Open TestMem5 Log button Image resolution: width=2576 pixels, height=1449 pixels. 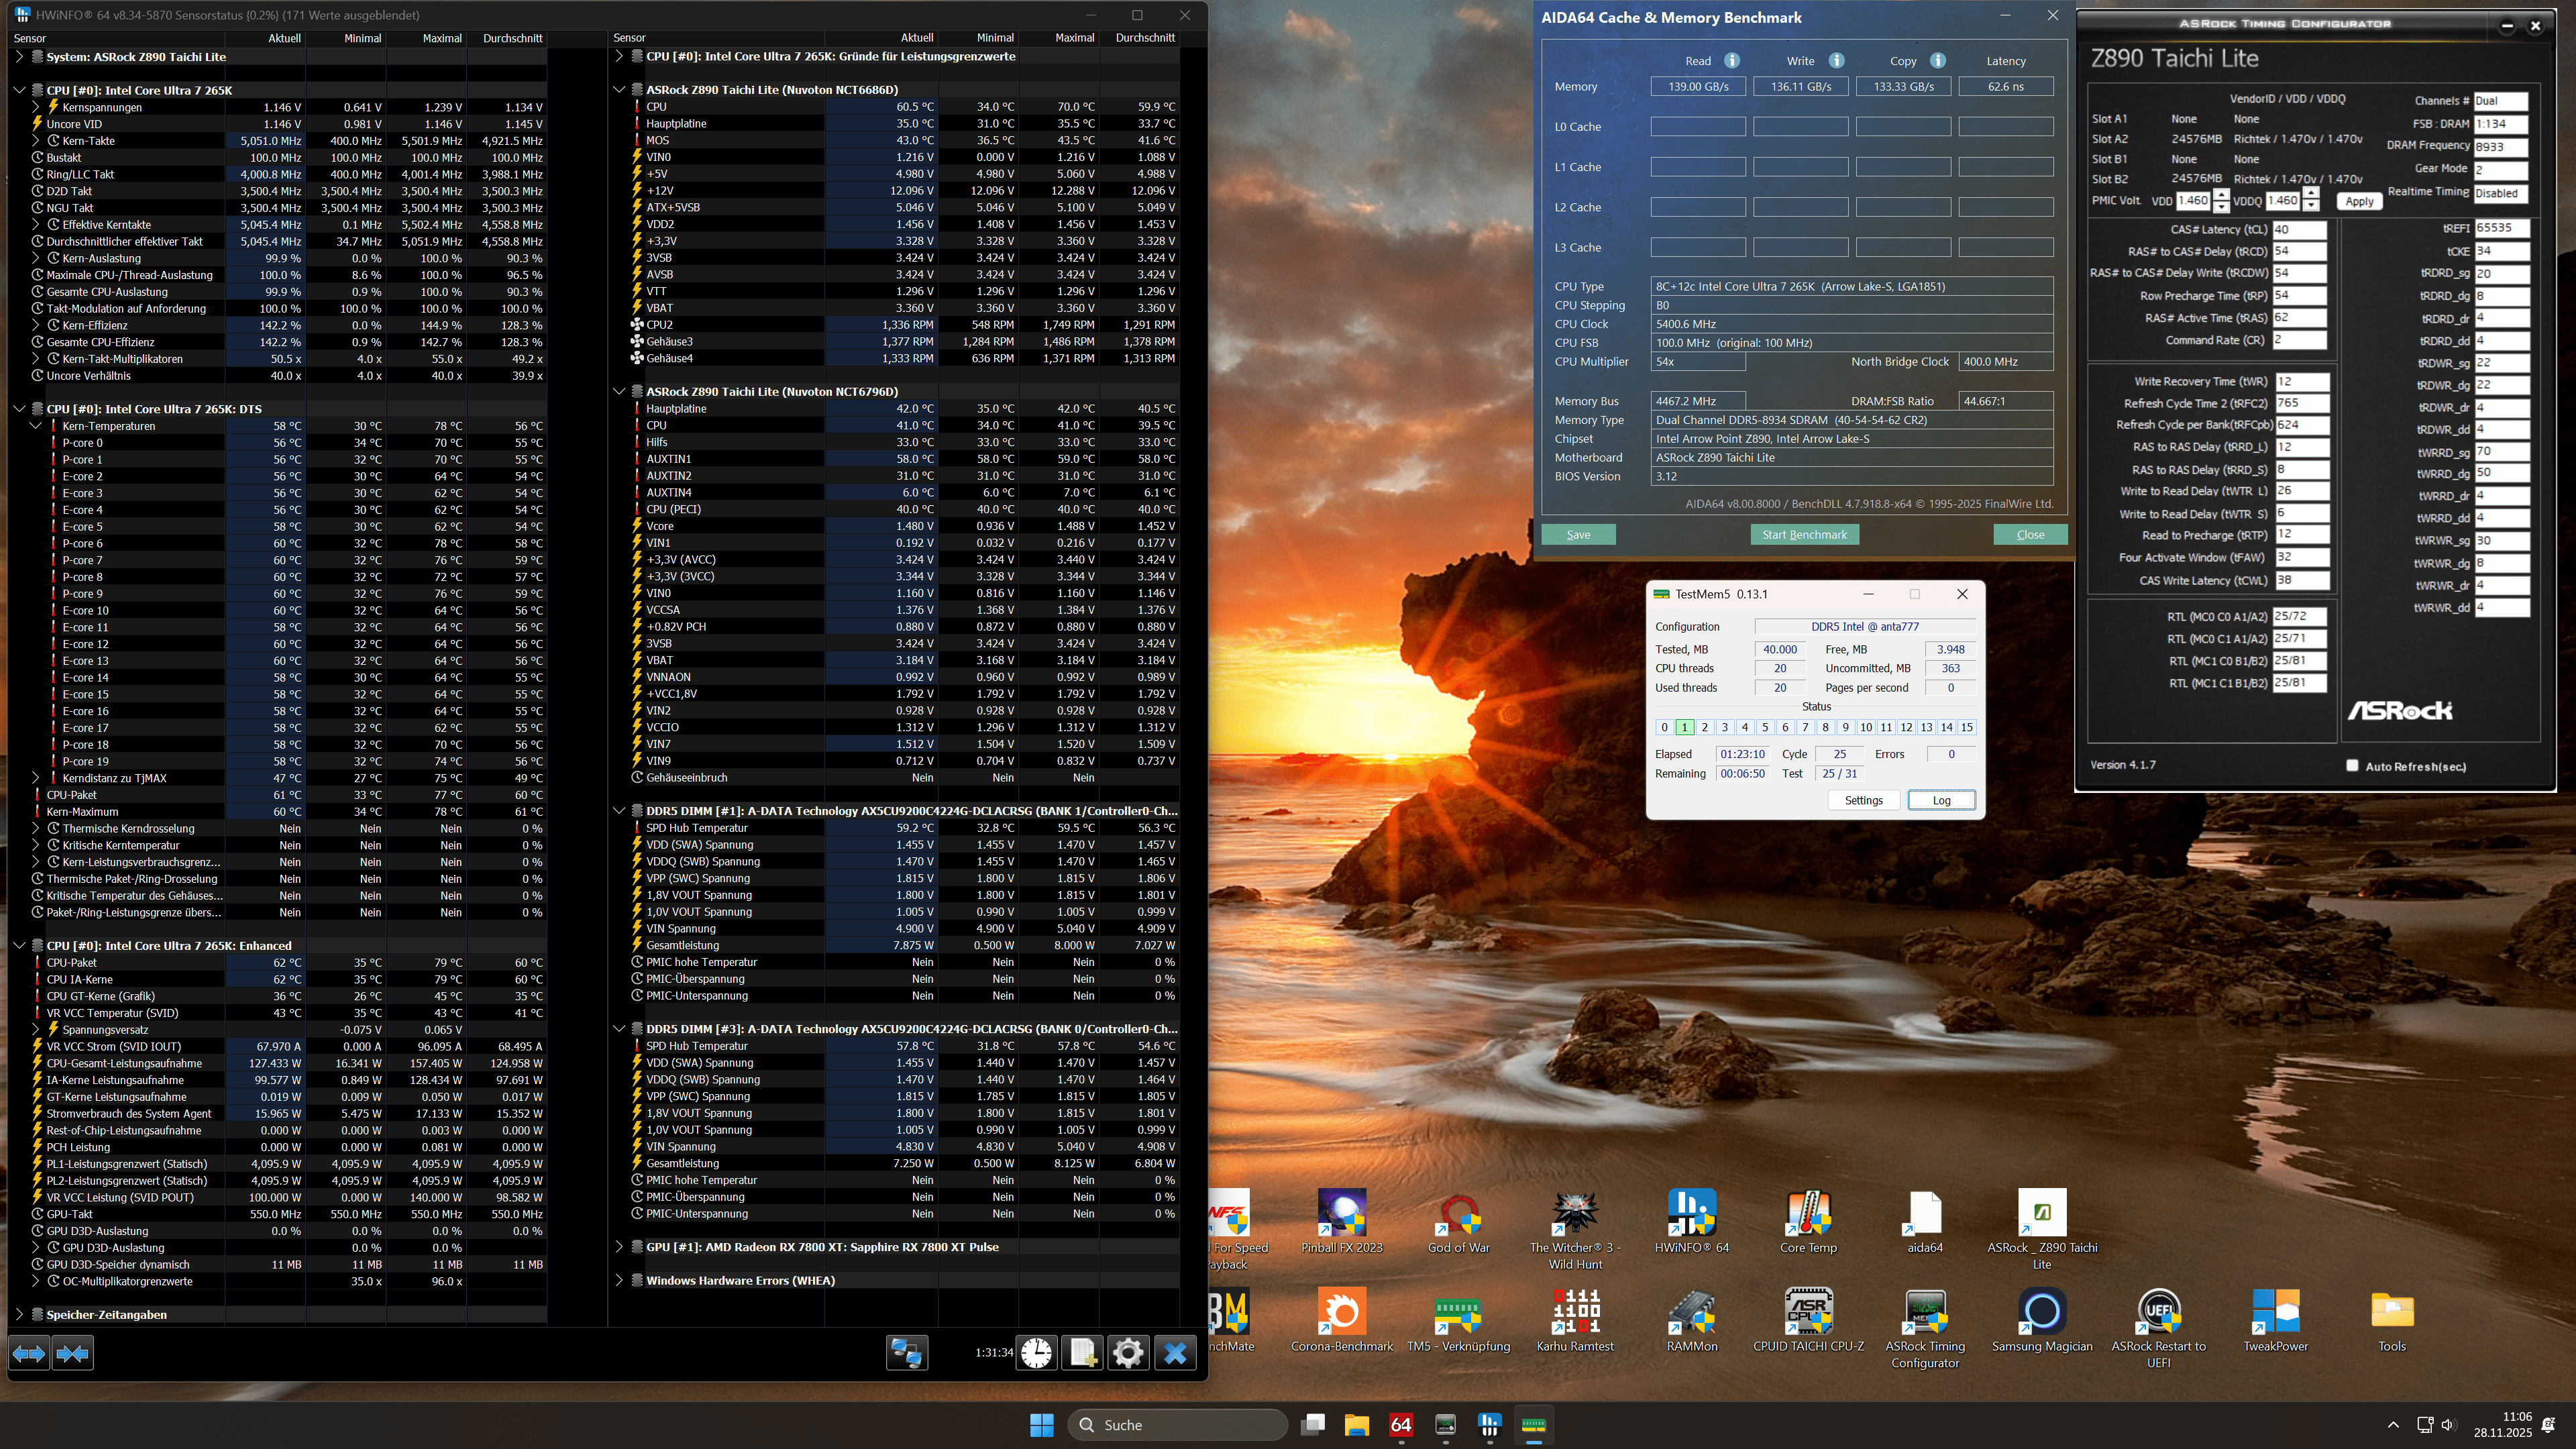click(1941, 800)
